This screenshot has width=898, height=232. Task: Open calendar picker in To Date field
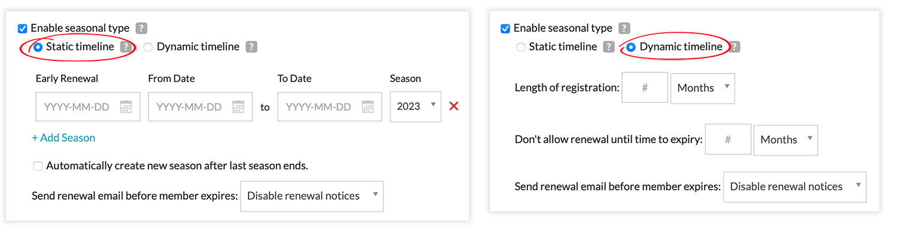[368, 107]
